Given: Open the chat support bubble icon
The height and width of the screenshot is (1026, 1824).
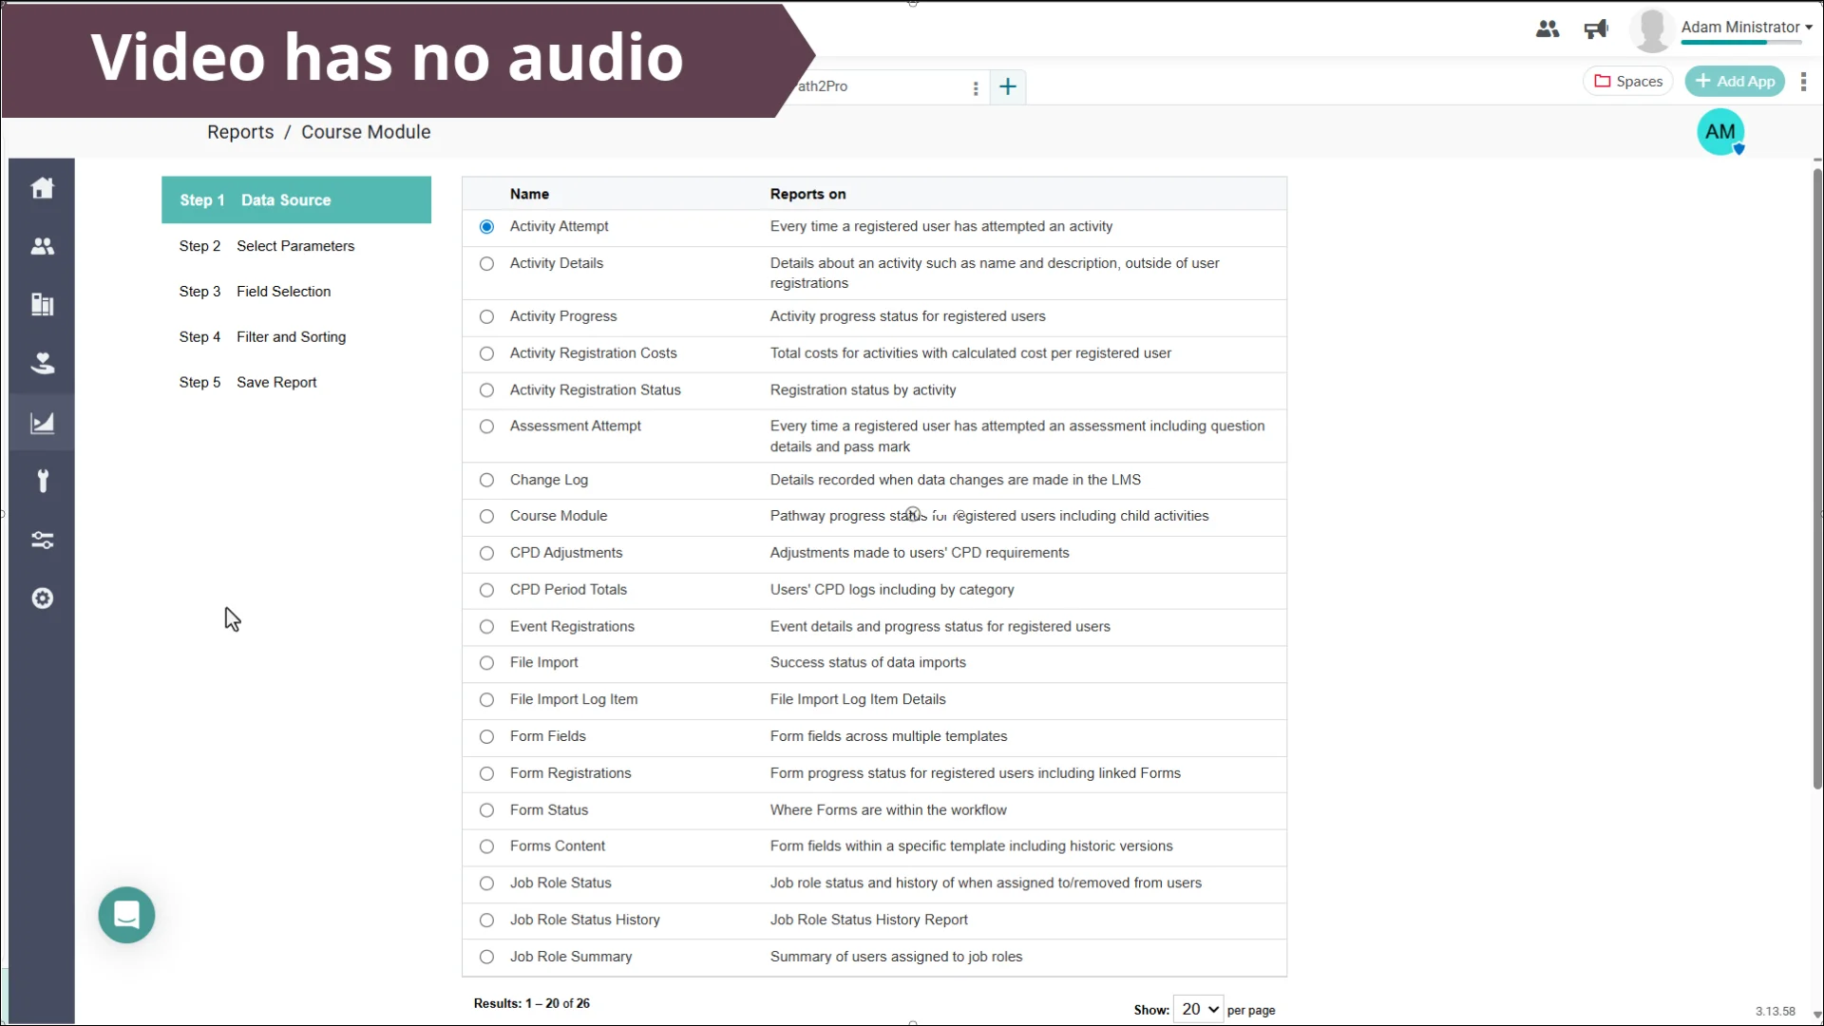Looking at the screenshot, I should [126, 915].
